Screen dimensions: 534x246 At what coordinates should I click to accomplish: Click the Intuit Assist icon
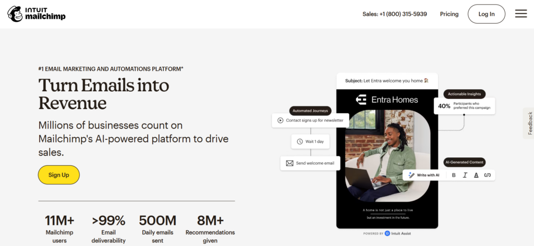pos(387,233)
